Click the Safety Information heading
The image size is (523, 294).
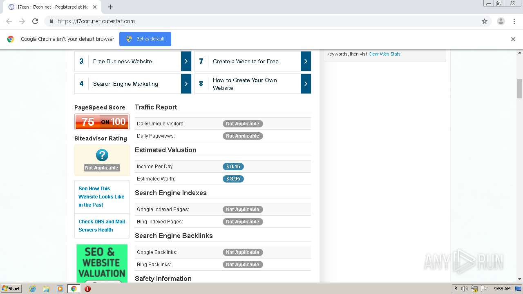point(163,278)
